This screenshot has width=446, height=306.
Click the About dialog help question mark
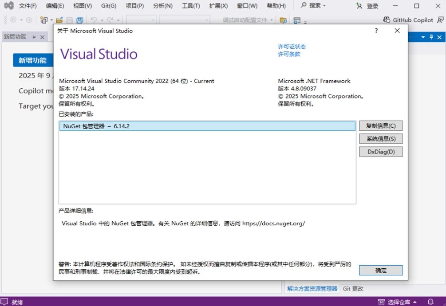coord(376,31)
